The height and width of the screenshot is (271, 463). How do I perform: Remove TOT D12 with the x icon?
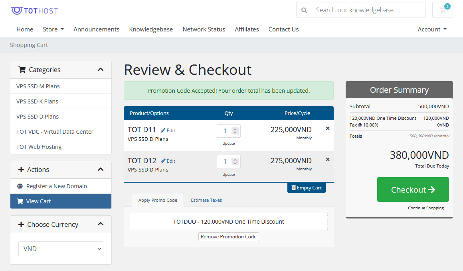click(x=328, y=159)
